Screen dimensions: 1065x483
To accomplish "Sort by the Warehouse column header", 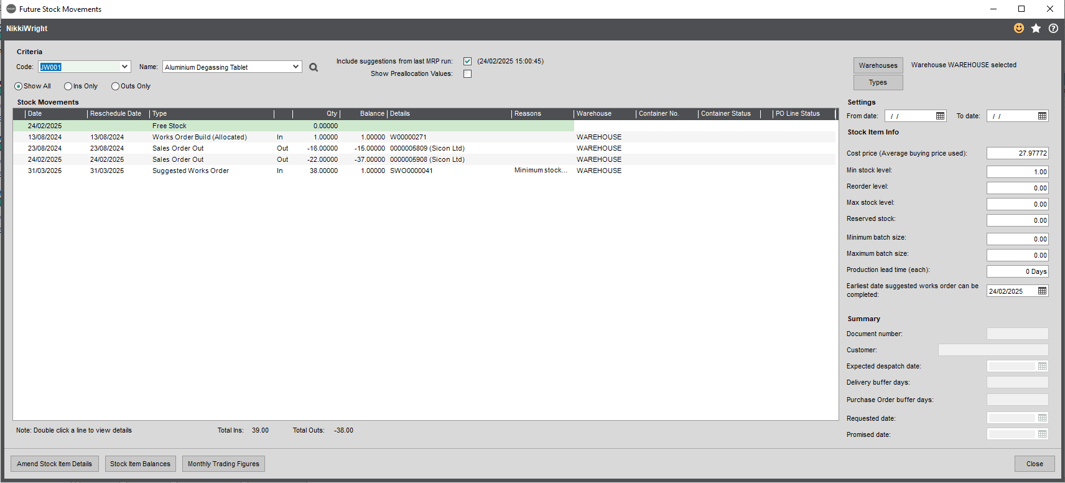I will pos(605,114).
